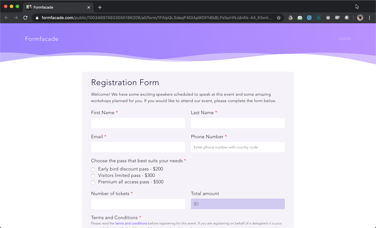
Task: Choose Premium all access pass - $500
Action: 93,182
